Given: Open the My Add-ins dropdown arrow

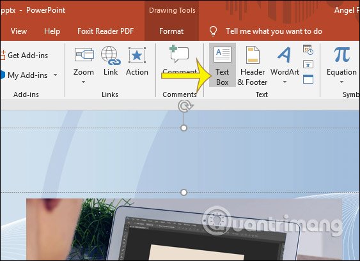Looking at the screenshot, I should [x=56, y=75].
